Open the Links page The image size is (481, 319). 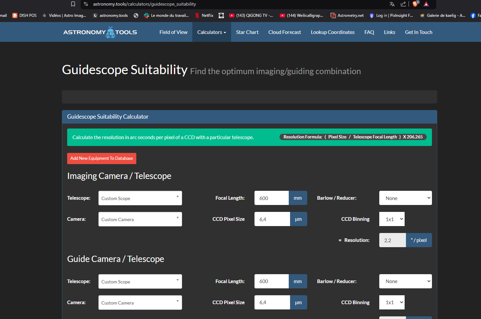389,32
